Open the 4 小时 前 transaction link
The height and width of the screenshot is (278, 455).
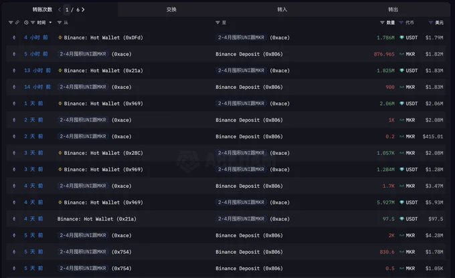tap(35, 37)
